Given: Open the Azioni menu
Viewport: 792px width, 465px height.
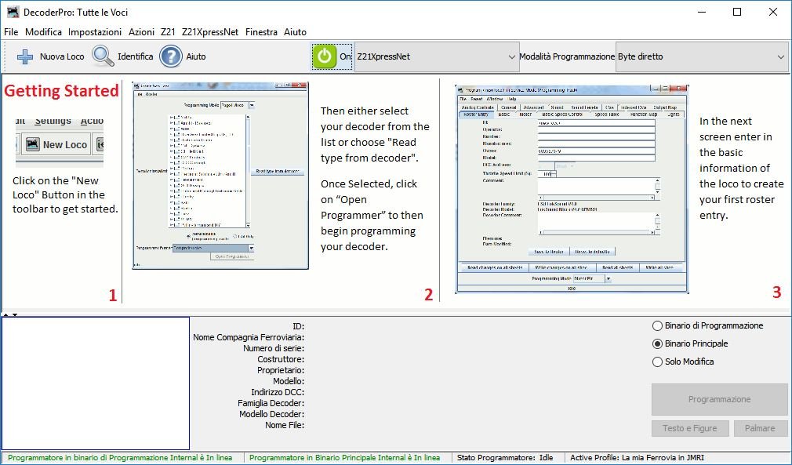Looking at the screenshot, I should click(141, 32).
